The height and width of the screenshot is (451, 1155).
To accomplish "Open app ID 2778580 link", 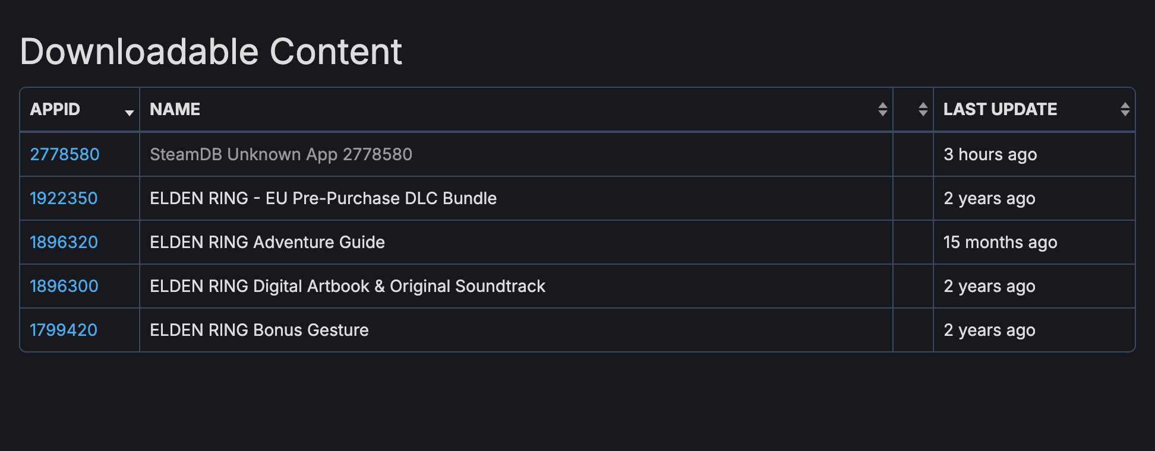I will pyautogui.click(x=65, y=154).
